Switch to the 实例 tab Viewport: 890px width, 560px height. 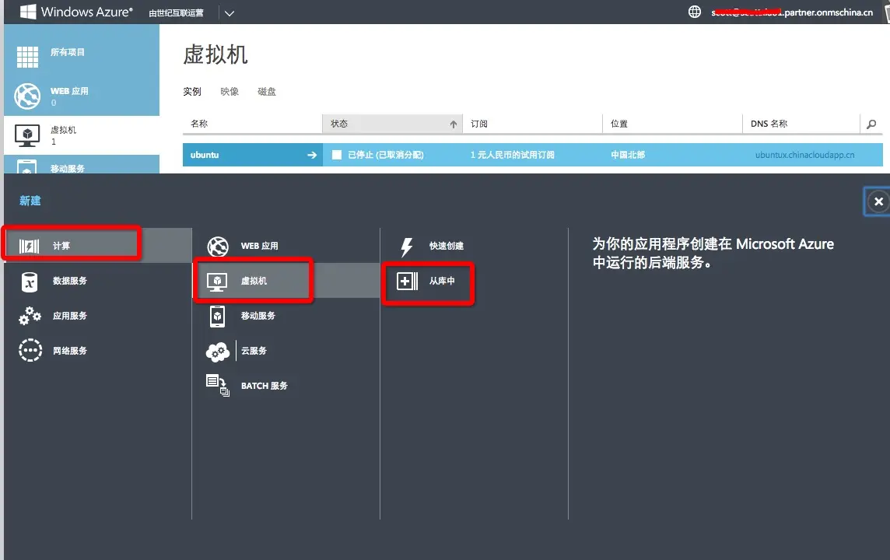click(192, 91)
